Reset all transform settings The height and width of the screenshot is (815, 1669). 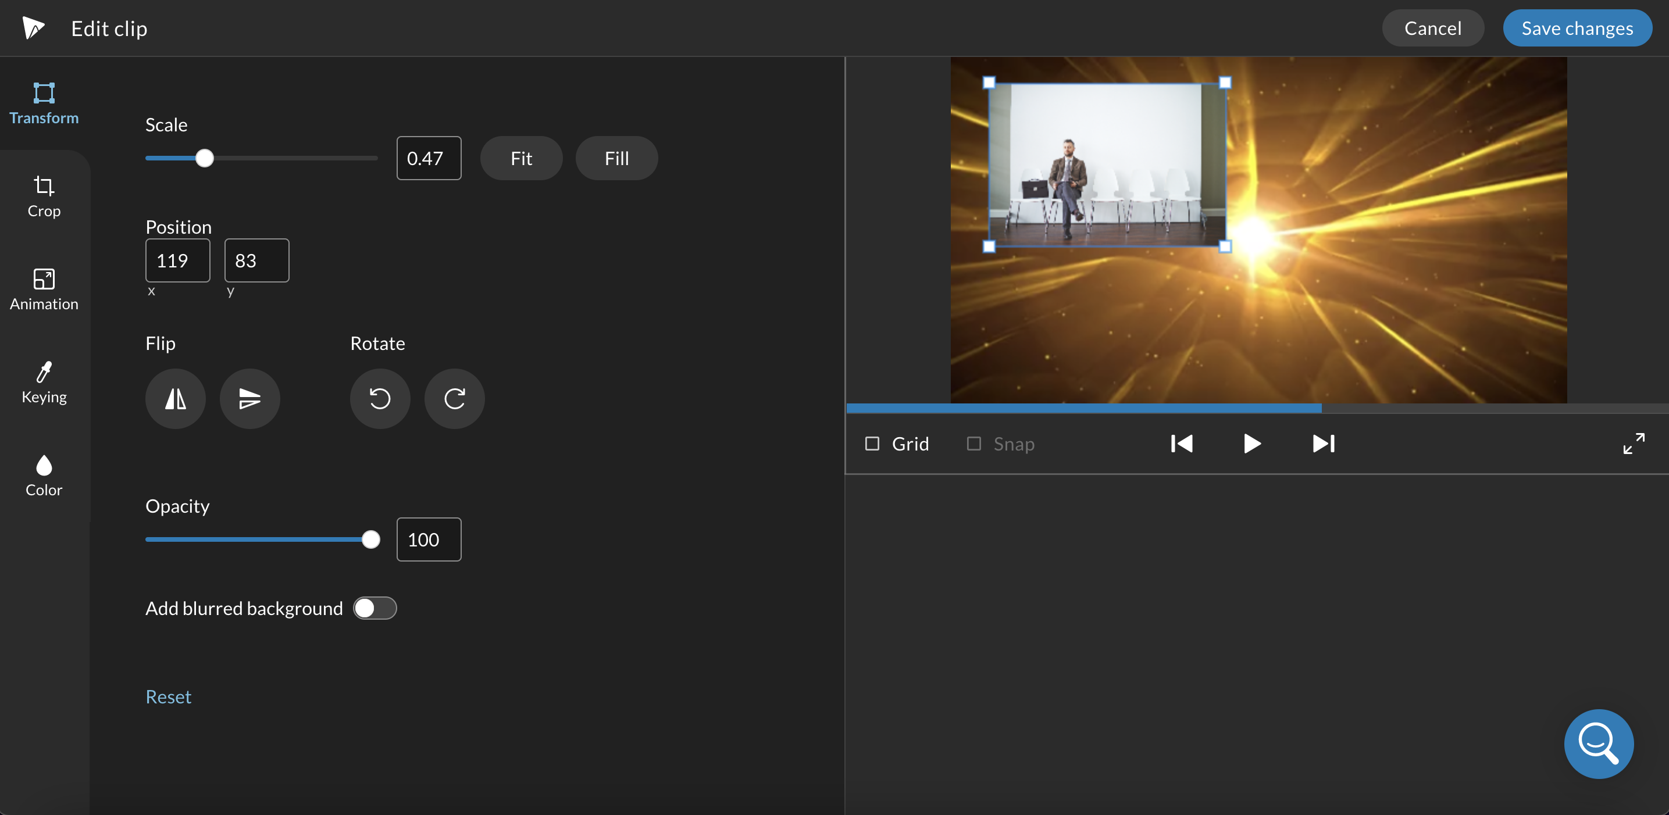[167, 696]
